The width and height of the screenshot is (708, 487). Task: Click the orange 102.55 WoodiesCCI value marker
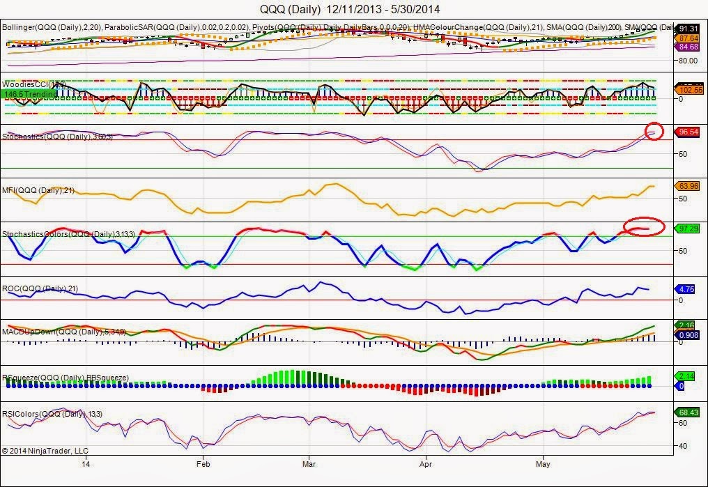[689, 90]
